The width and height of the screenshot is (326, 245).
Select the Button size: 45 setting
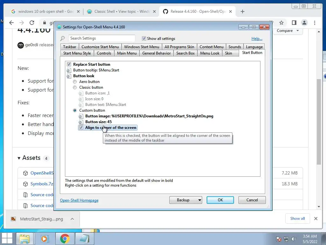point(98,122)
